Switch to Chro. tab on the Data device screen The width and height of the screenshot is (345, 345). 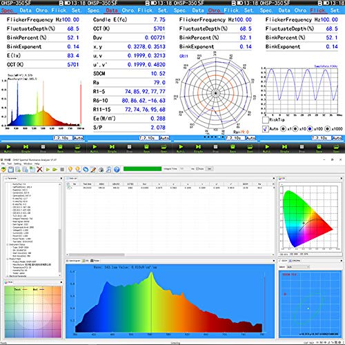128,10
